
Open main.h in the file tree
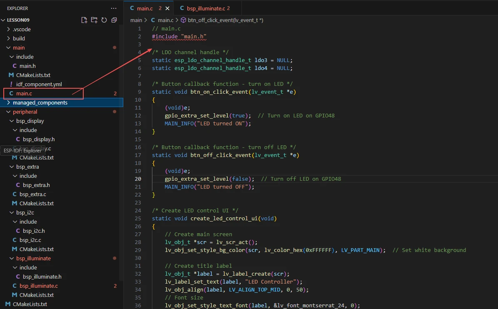(x=27, y=66)
